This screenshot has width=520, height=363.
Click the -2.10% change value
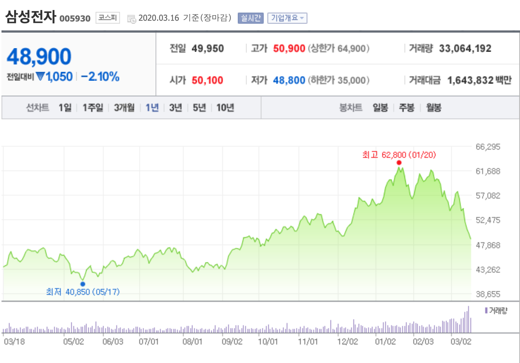click(x=100, y=77)
